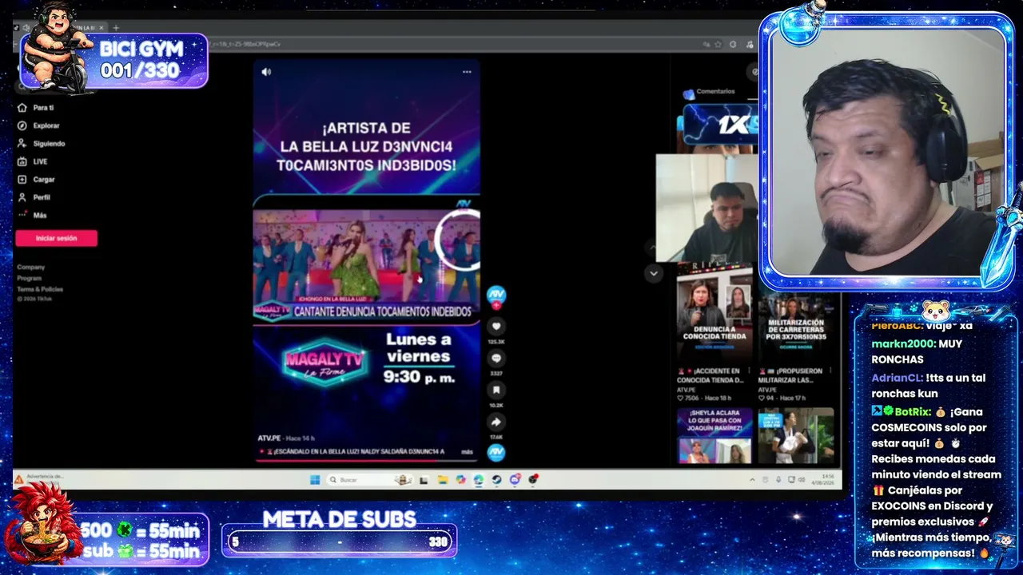Open 'Denuncia a conocida tienda' video thumbnail
Screen dimensions: 1023x575
[715, 313]
